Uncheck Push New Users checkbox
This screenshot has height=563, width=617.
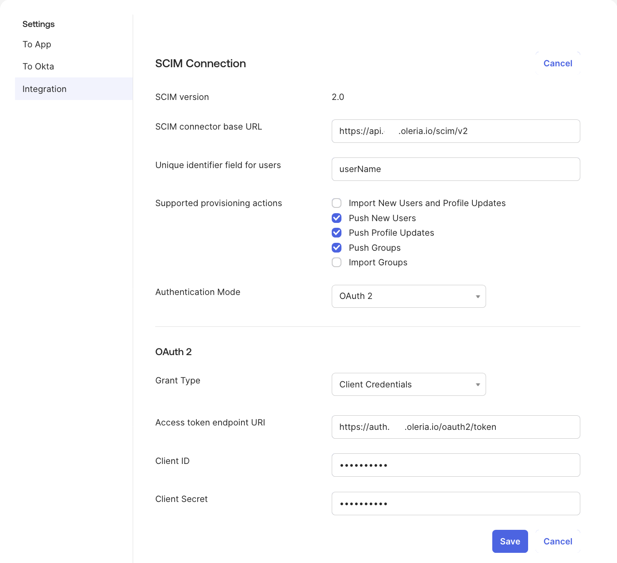pyautogui.click(x=337, y=218)
